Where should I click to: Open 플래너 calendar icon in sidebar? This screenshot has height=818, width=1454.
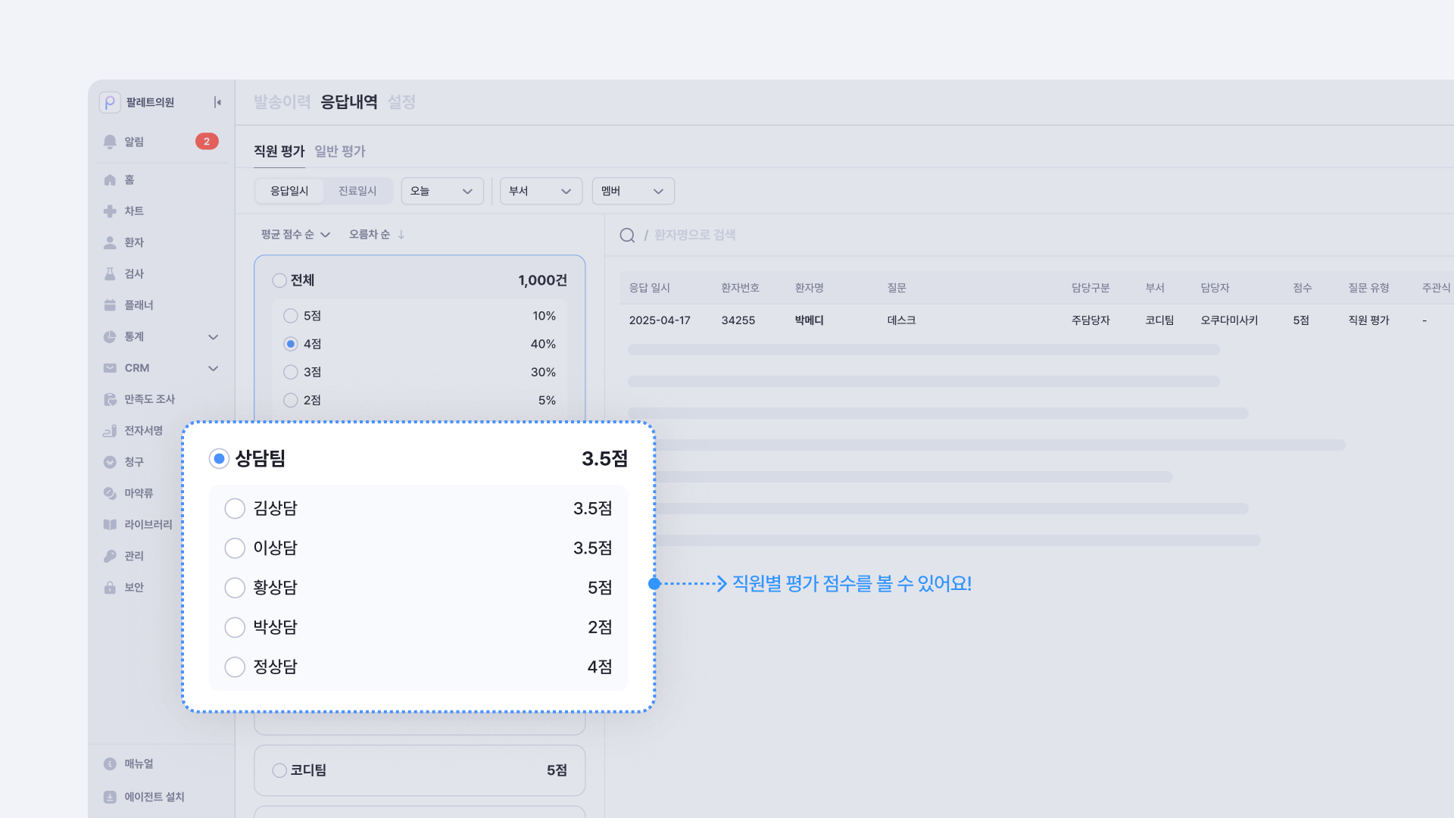110,305
